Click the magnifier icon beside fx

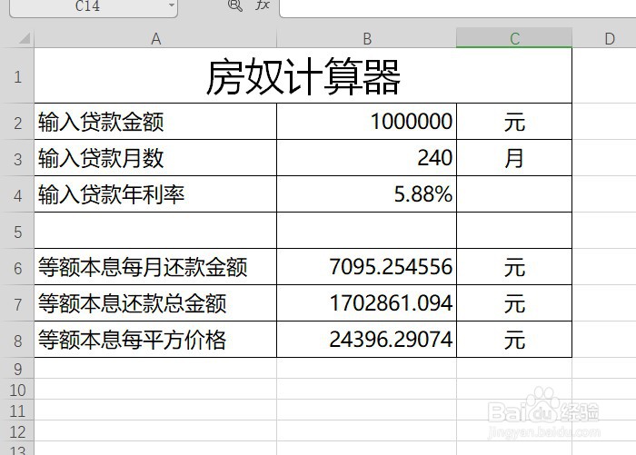pos(235,5)
